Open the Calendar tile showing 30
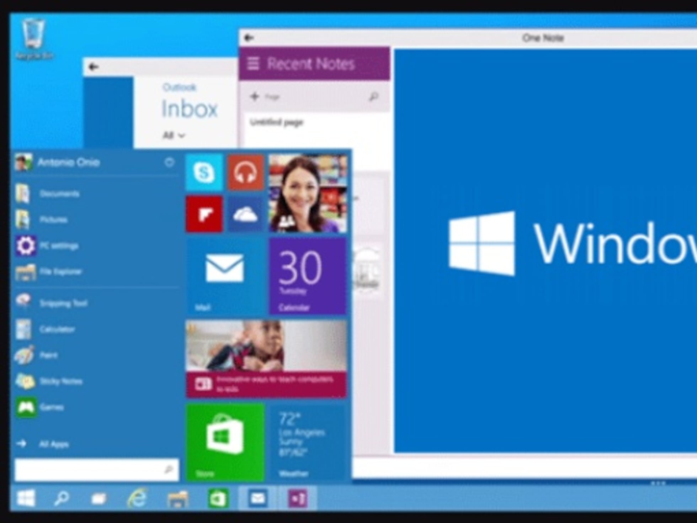 click(308, 276)
